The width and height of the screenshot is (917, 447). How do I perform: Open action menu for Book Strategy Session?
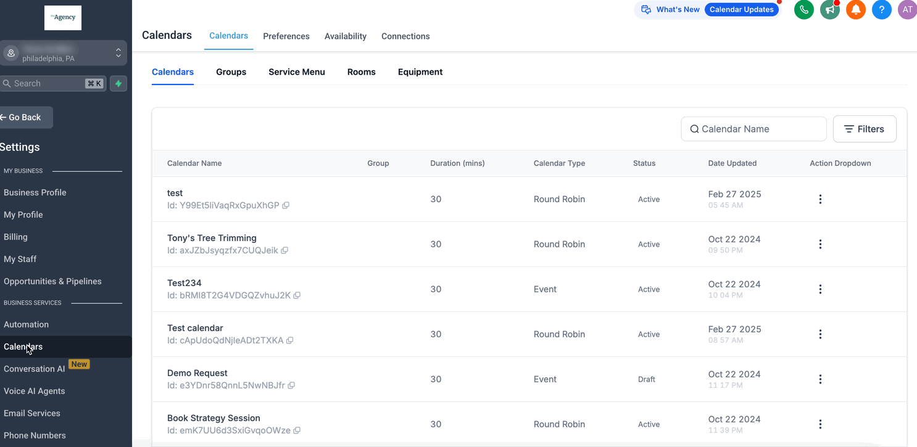(820, 424)
